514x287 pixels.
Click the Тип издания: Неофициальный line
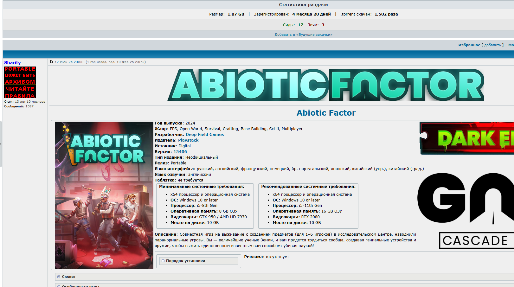(x=186, y=157)
